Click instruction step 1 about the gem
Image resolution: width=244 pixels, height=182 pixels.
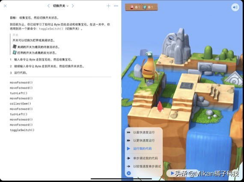click(x=41, y=59)
